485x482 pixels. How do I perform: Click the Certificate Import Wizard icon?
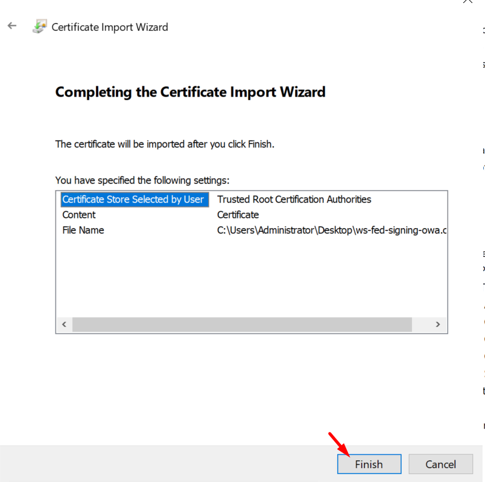[40, 27]
